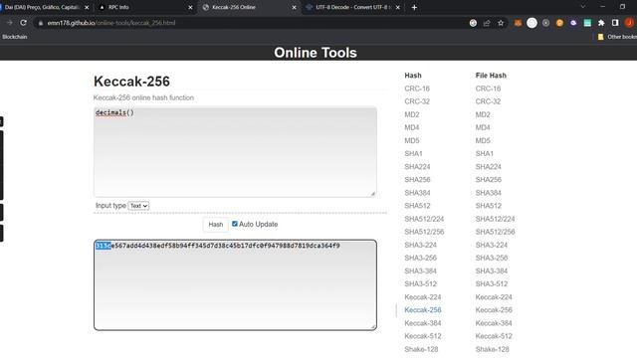This screenshot has width=637, height=358.
Task: Close the UTF-8 Decode tab
Action: 398,7
